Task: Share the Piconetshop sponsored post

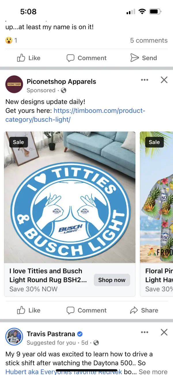Action: pyautogui.click(x=144, y=310)
